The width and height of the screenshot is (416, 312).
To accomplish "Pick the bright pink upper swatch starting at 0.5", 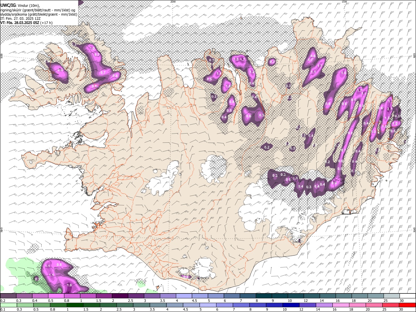I will (56, 296).
